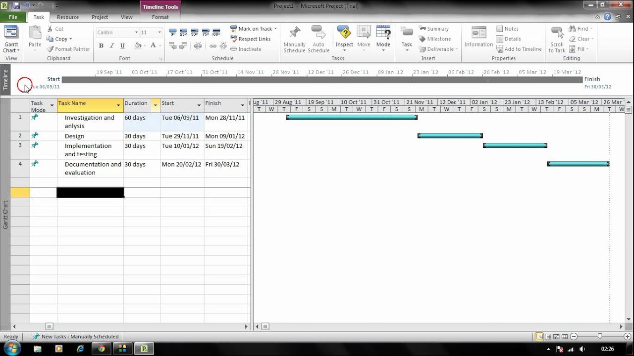The image size is (634, 356).
Task: Open the Task Mode dropdown
Action: click(x=52, y=105)
